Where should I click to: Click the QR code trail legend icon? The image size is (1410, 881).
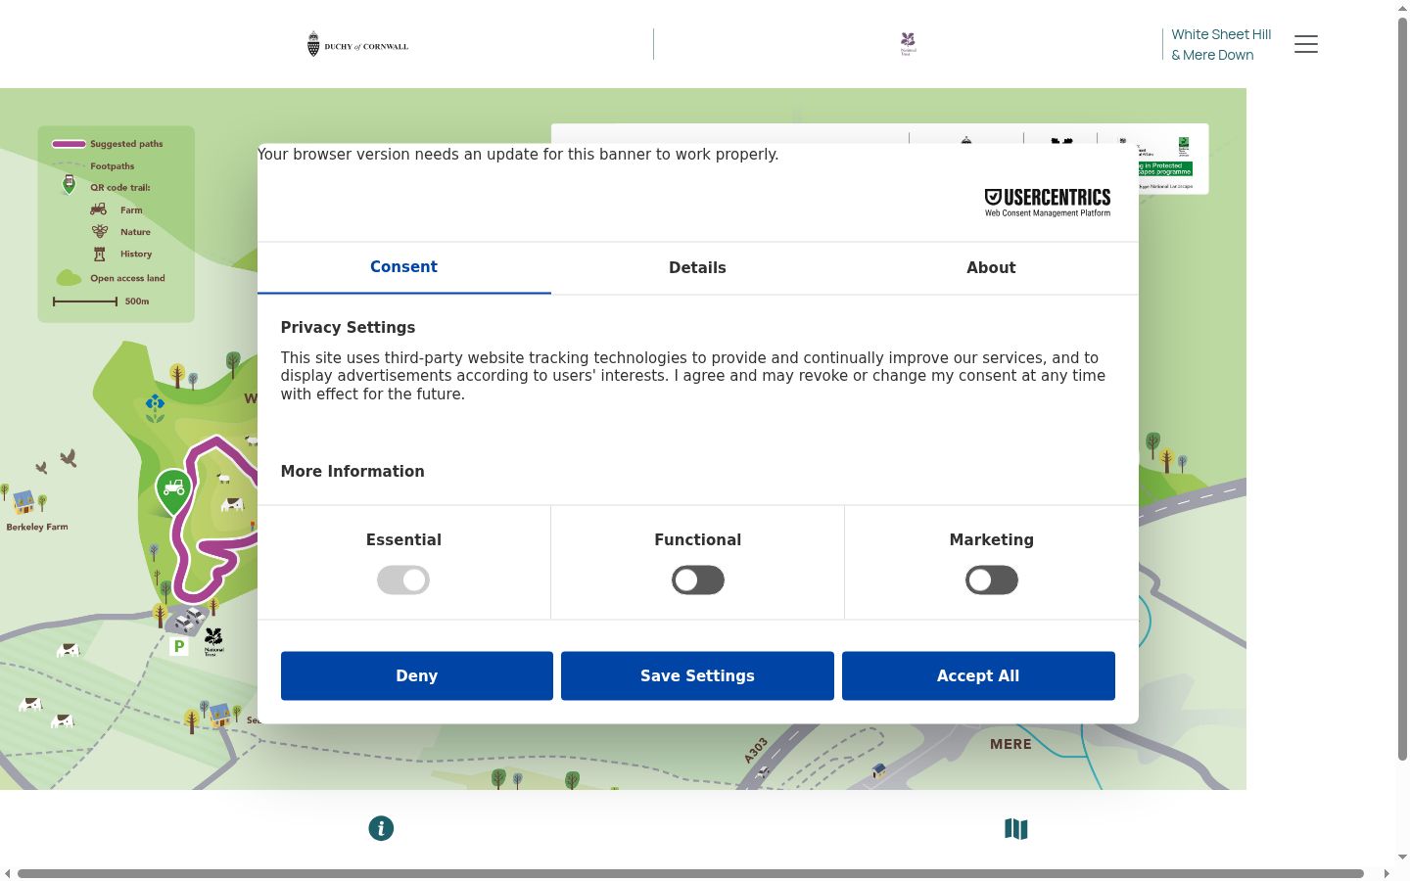pyautogui.click(x=69, y=185)
